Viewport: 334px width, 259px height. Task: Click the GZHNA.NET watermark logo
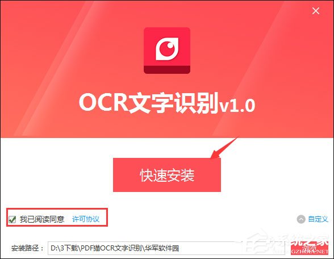point(309,252)
